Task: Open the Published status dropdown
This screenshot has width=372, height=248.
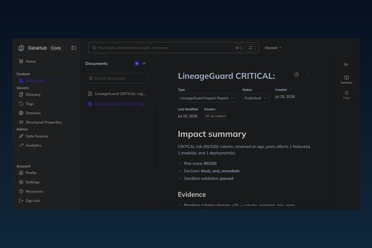Action: click(256, 98)
